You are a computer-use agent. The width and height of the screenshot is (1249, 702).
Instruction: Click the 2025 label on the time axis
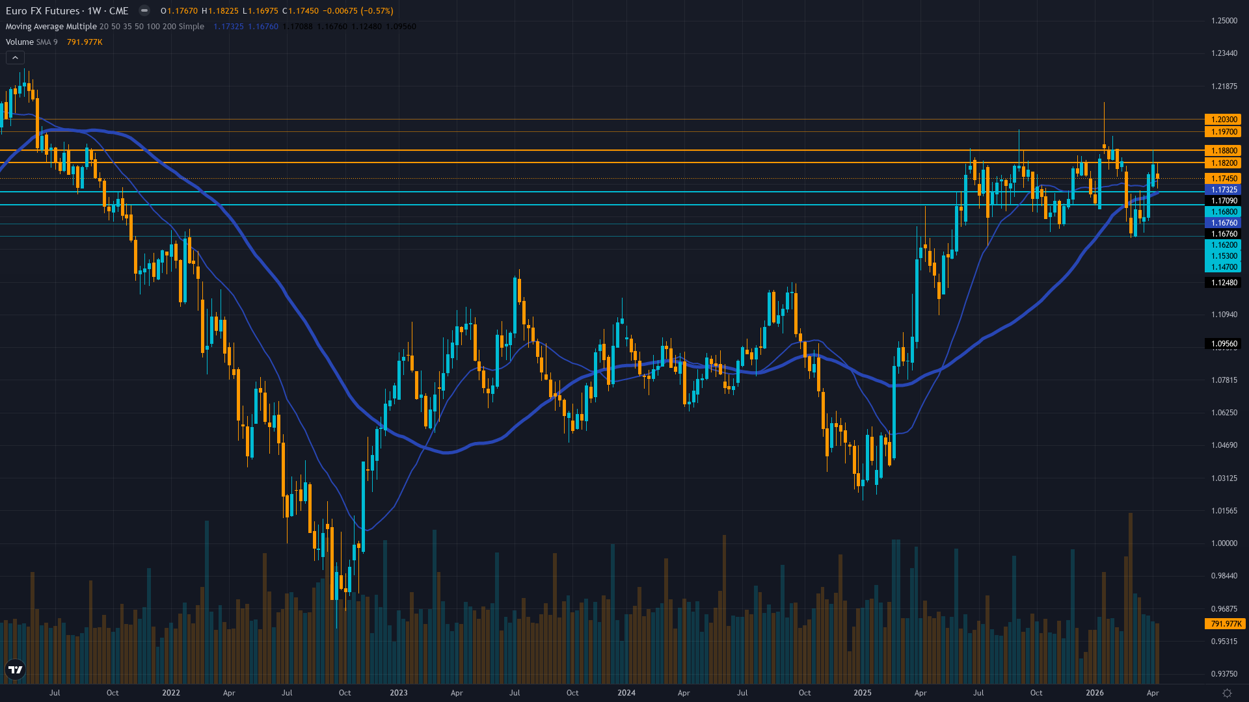pos(863,693)
